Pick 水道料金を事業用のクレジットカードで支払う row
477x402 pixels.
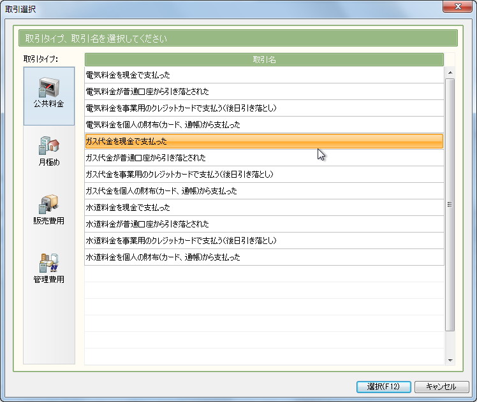tap(264, 240)
